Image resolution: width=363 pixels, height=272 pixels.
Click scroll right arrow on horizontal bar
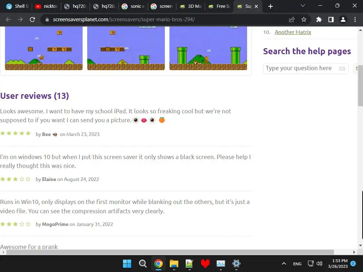354,252
